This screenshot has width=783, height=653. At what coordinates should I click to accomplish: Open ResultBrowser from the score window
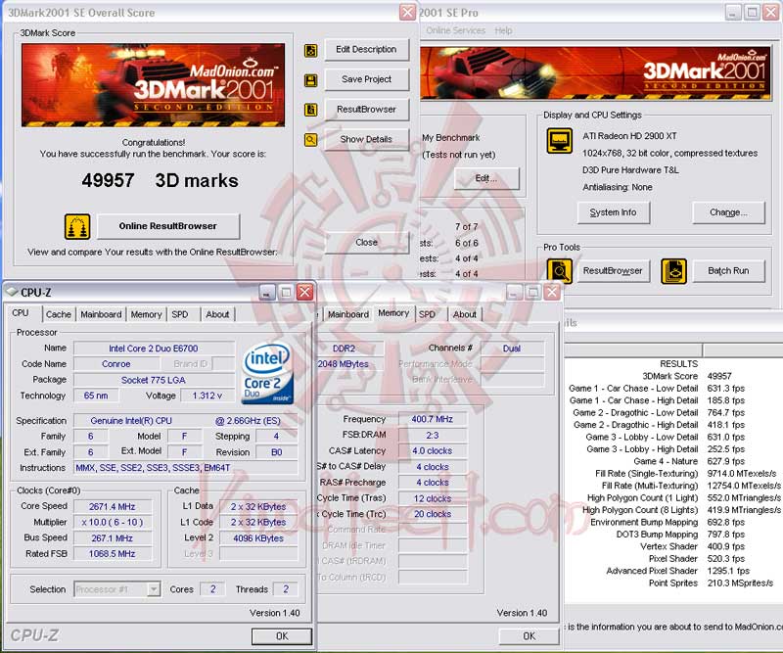[x=366, y=110]
